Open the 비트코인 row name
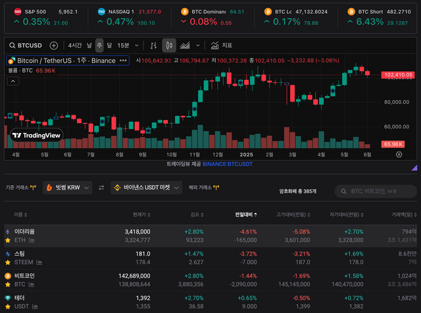The image size is (421, 313). [x=24, y=275]
